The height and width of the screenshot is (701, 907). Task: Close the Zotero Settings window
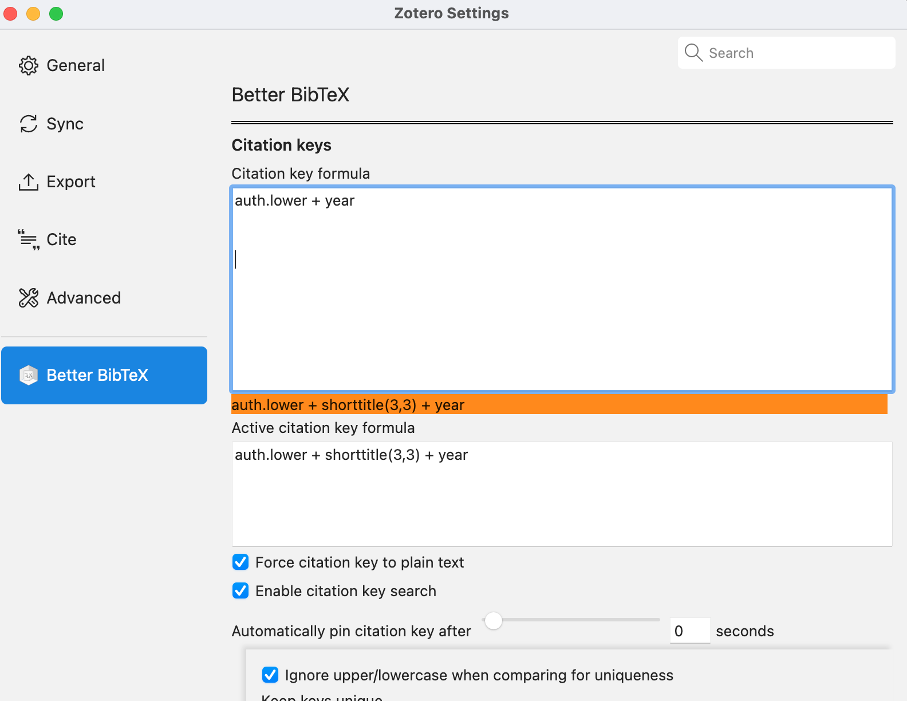tap(10, 14)
